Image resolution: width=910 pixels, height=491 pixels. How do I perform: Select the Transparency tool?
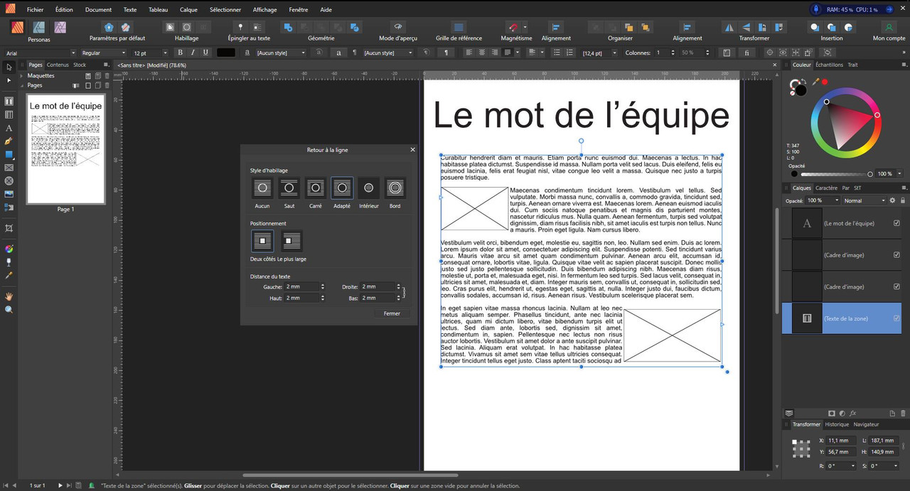tap(9, 261)
